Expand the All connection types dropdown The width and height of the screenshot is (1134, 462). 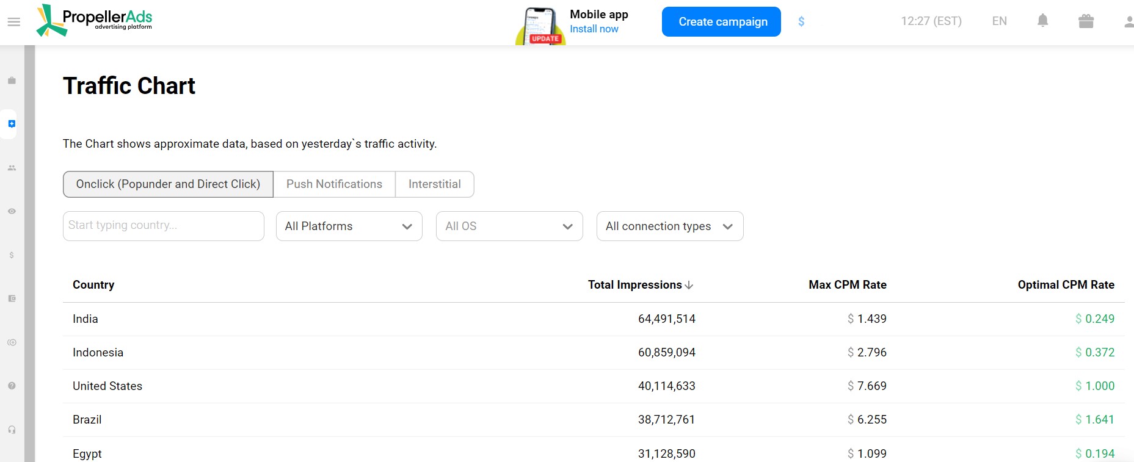click(670, 226)
